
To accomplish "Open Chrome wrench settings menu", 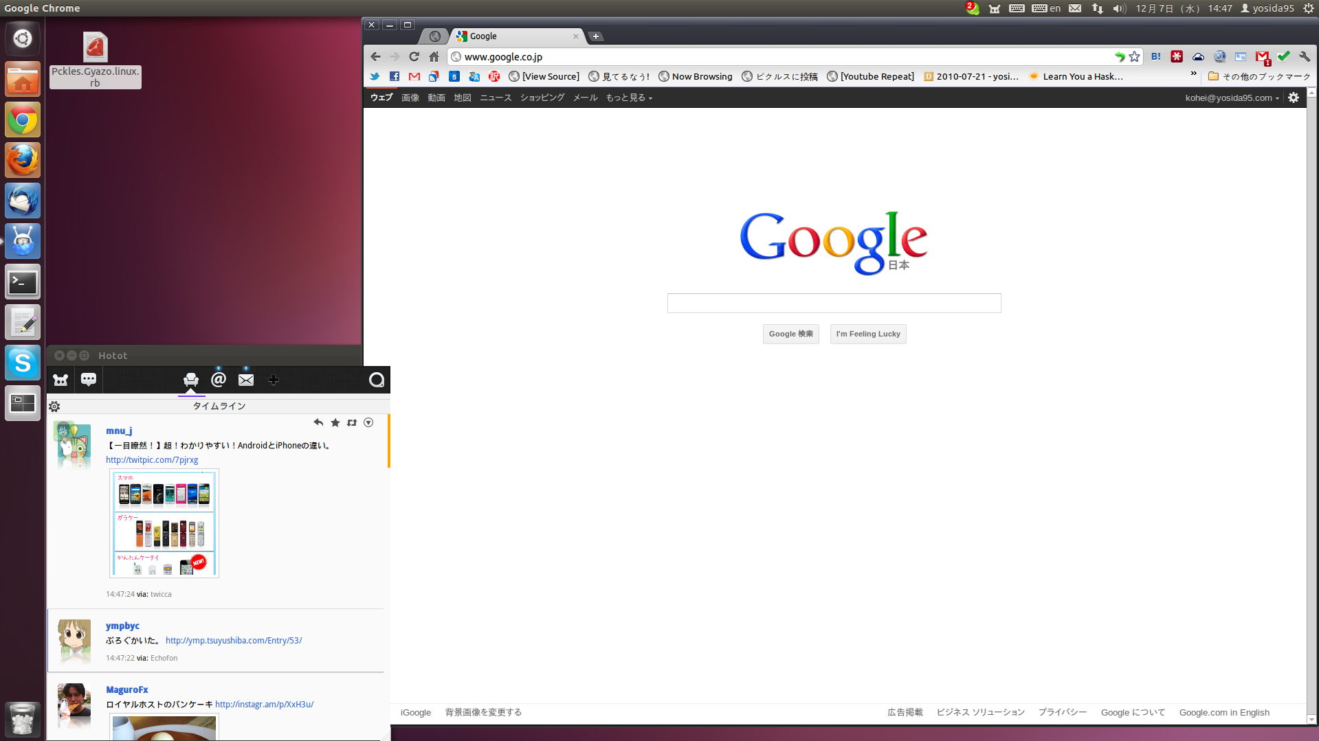I will [1304, 57].
